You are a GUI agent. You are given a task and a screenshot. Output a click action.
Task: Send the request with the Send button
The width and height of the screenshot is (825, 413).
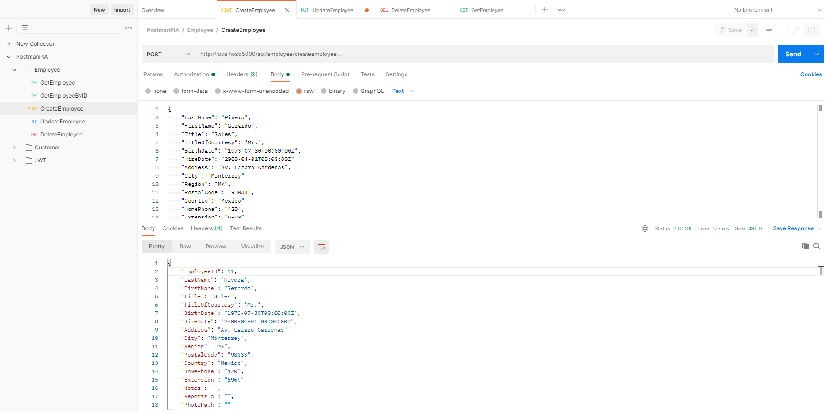[x=793, y=54]
